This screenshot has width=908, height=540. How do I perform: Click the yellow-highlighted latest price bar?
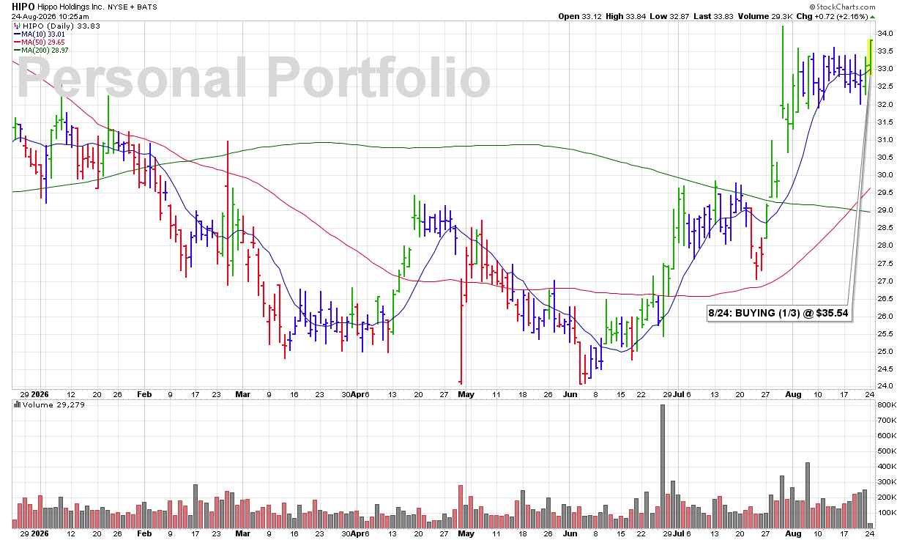pos(870,56)
